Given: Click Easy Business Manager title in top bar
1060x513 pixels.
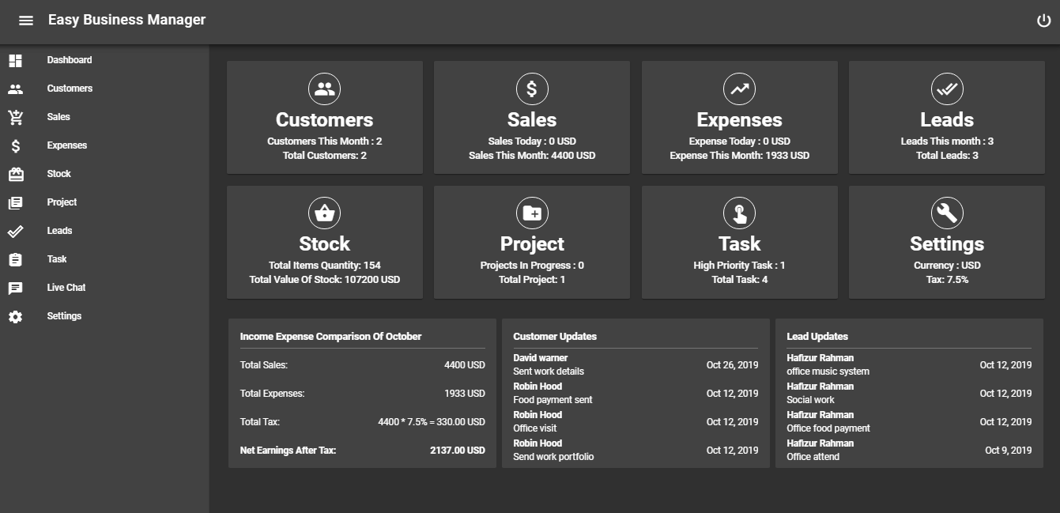Looking at the screenshot, I should click(126, 20).
